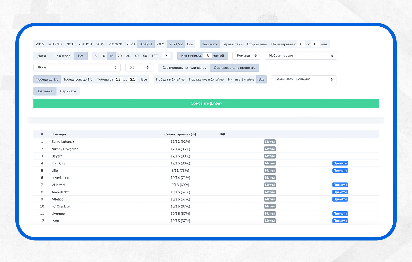Click the Прематч badge for Liverpool
Image resolution: width=412 pixels, height=262 pixels.
point(340,213)
